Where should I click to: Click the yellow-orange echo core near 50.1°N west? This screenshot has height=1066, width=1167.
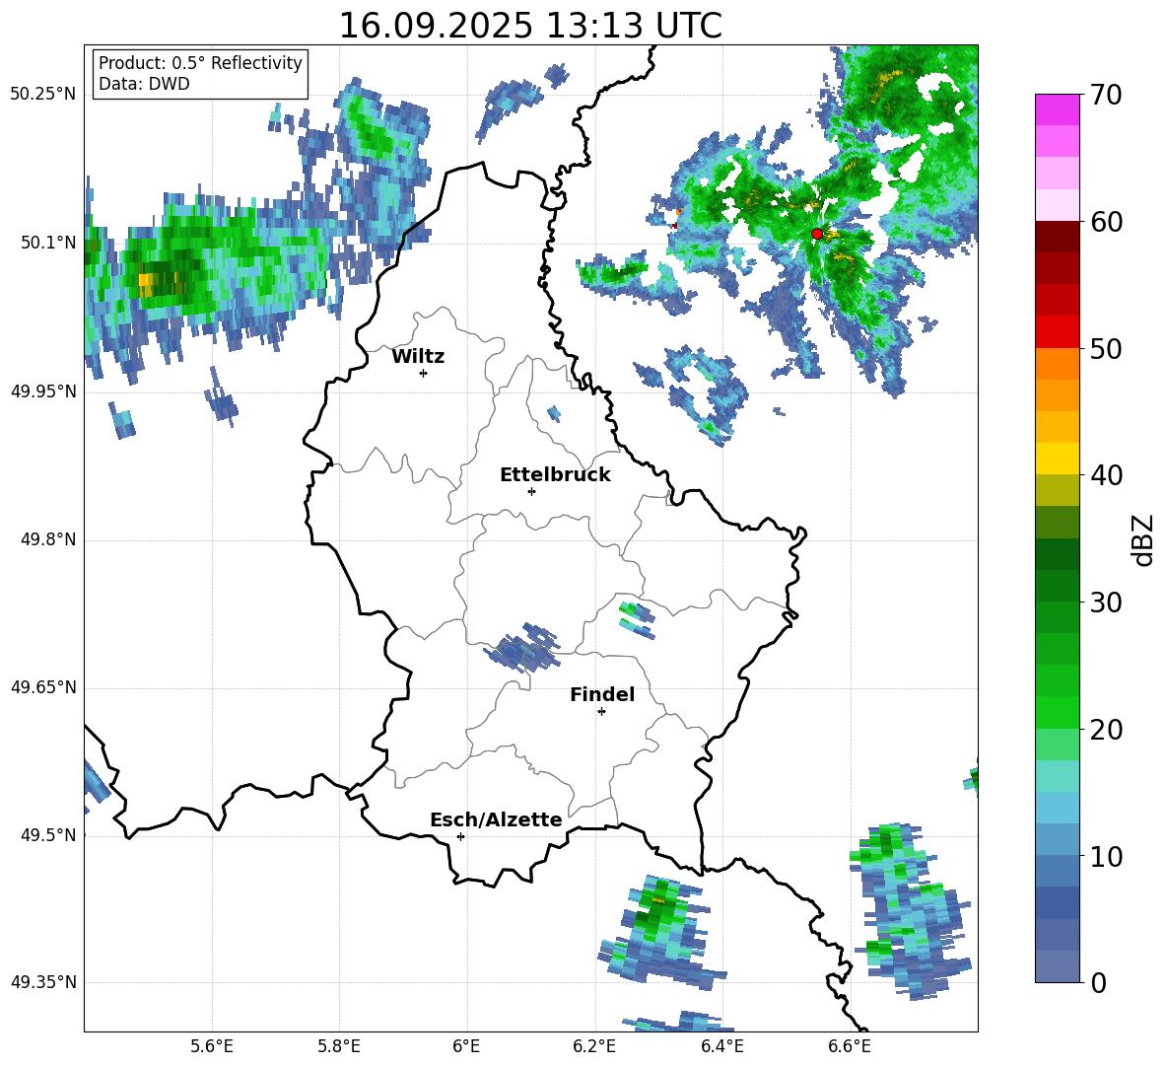(148, 281)
